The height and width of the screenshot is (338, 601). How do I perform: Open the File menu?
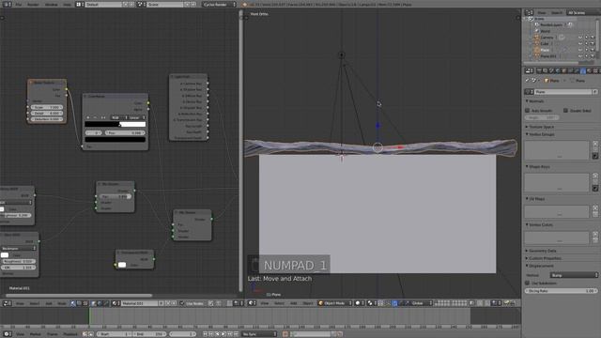point(19,4)
